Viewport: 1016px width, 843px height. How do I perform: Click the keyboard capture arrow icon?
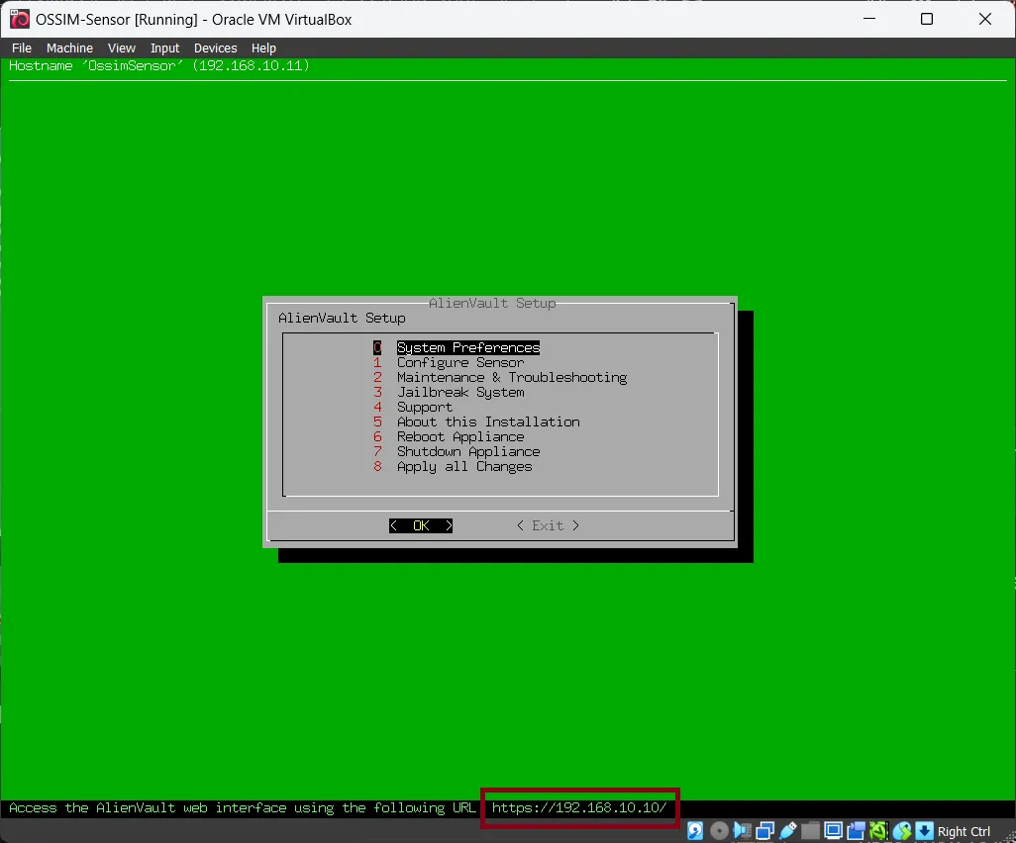[925, 831]
